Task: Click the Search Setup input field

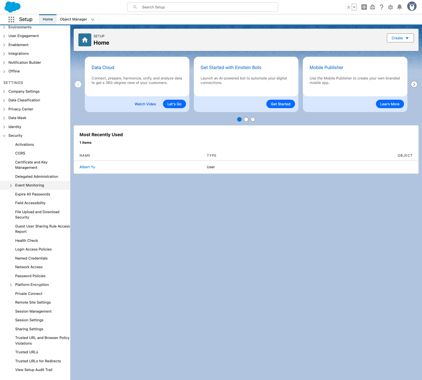Action: coord(202,7)
